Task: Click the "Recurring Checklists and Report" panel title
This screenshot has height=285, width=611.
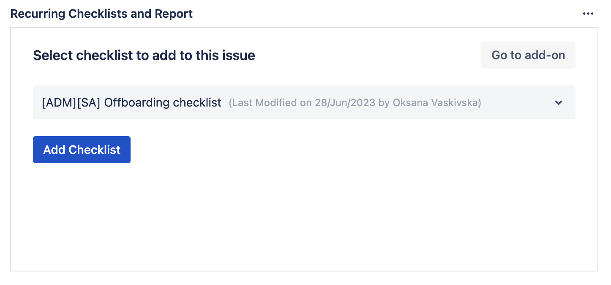Action: [101, 14]
